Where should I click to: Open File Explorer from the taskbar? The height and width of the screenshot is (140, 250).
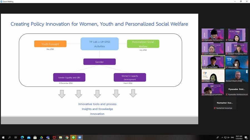[61, 138]
